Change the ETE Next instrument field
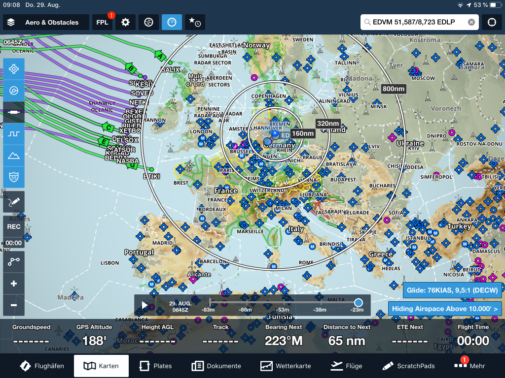 click(x=410, y=336)
